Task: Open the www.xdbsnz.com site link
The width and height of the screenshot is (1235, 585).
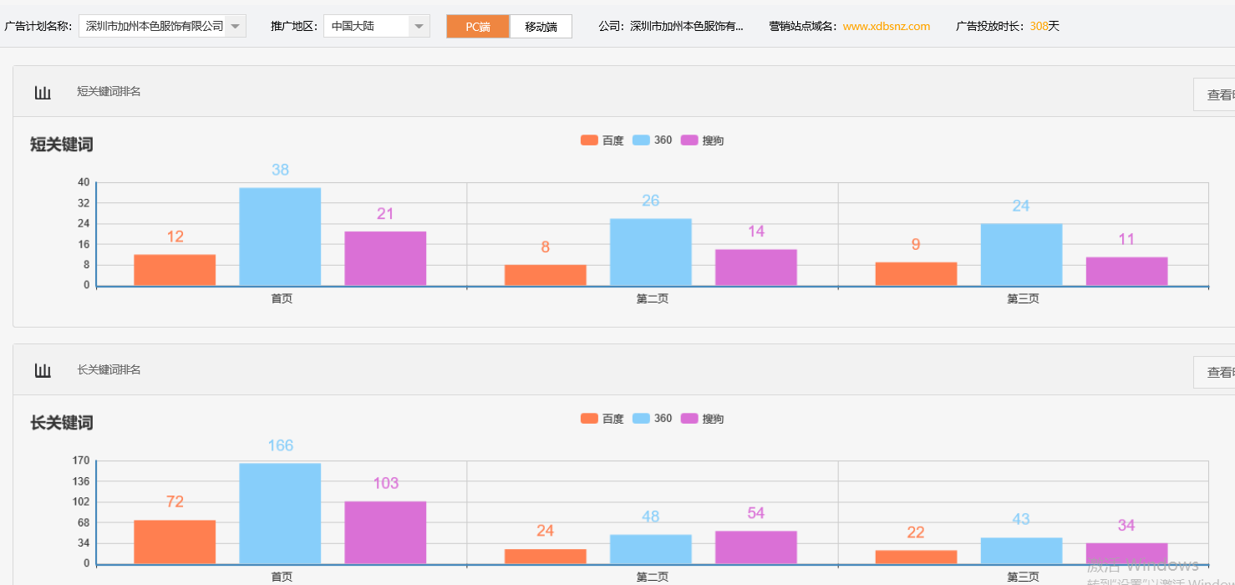Action: (886, 27)
